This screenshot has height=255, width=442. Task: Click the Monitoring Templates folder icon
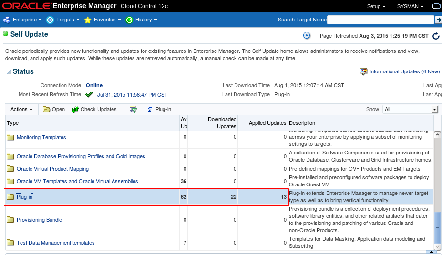10,137
